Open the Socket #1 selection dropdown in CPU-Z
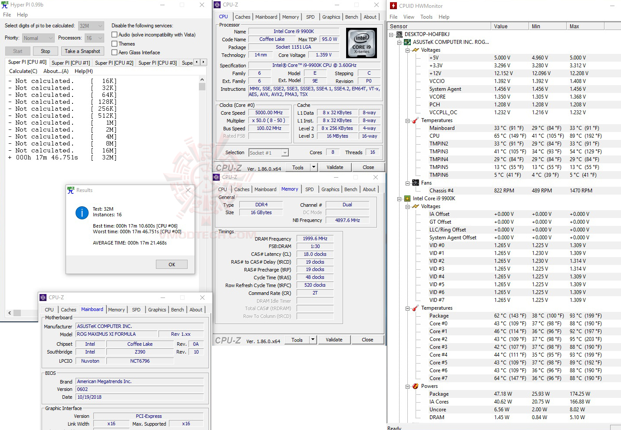 pyautogui.click(x=284, y=152)
